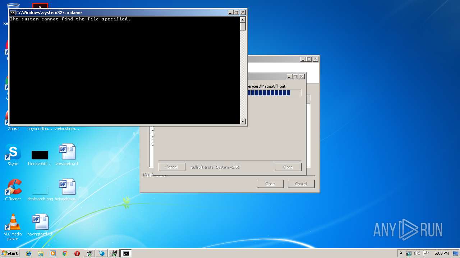Maximize the inner Nullsoft installer window
The image size is (460, 258).
coord(295,77)
